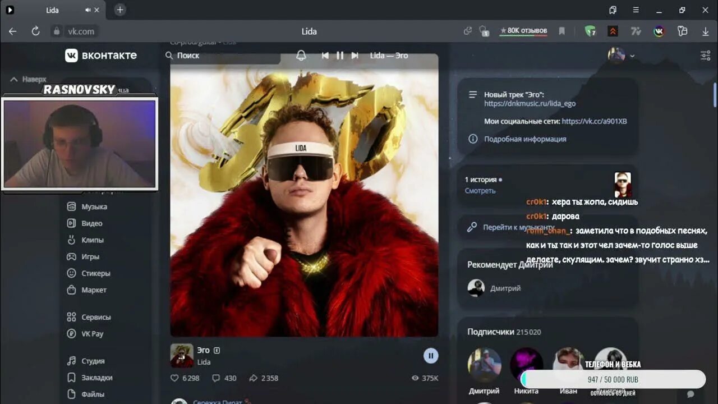
Task: Open the story avatar thumbnail
Action: tap(623, 185)
